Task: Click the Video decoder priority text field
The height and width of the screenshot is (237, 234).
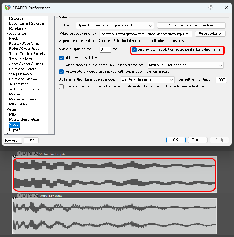Action: pos(146,34)
